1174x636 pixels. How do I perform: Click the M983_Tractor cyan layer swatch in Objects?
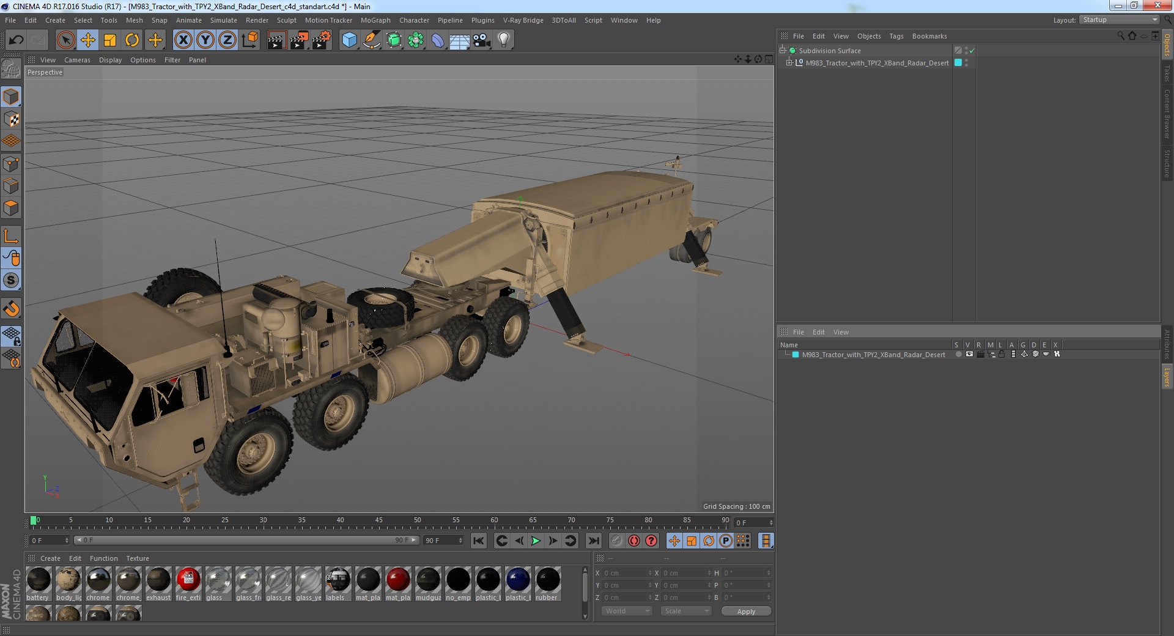[958, 62]
